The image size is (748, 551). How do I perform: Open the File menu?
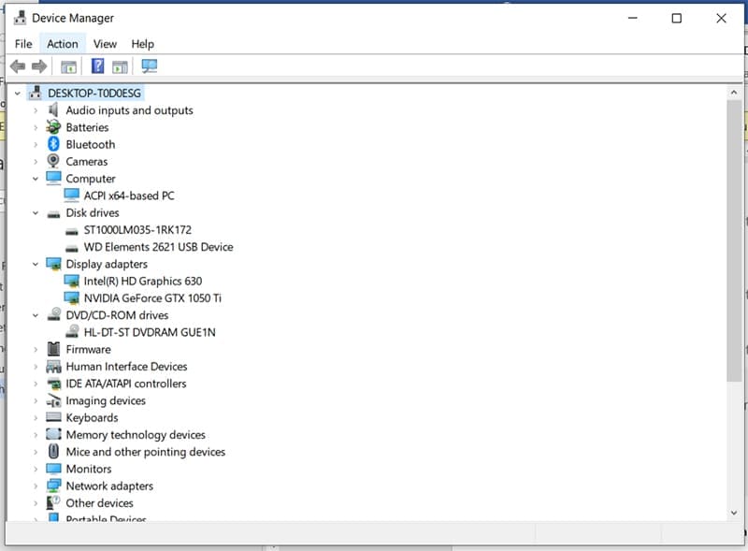pyautogui.click(x=22, y=43)
